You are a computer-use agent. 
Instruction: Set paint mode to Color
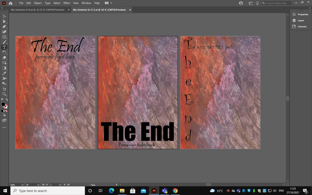(2, 111)
